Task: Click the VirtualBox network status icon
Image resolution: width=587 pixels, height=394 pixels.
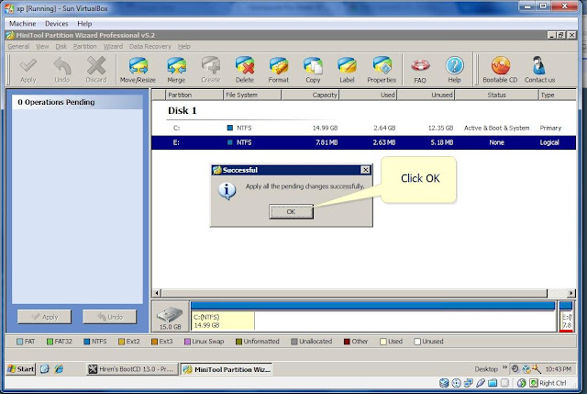Action: [469, 383]
